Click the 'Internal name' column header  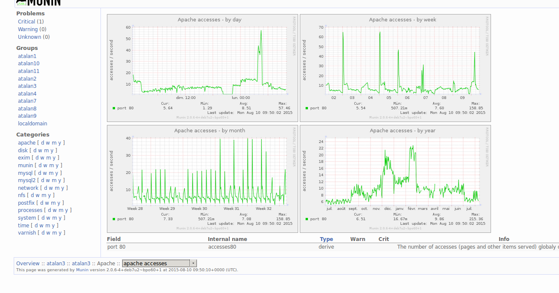[x=228, y=239]
